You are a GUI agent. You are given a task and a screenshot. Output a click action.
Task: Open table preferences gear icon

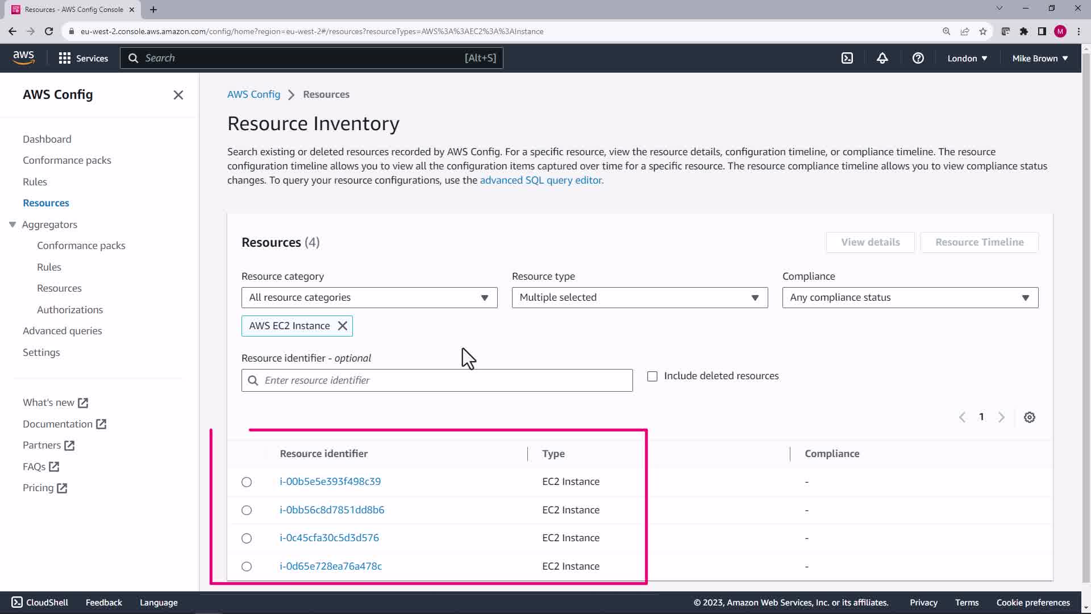click(x=1029, y=417)
